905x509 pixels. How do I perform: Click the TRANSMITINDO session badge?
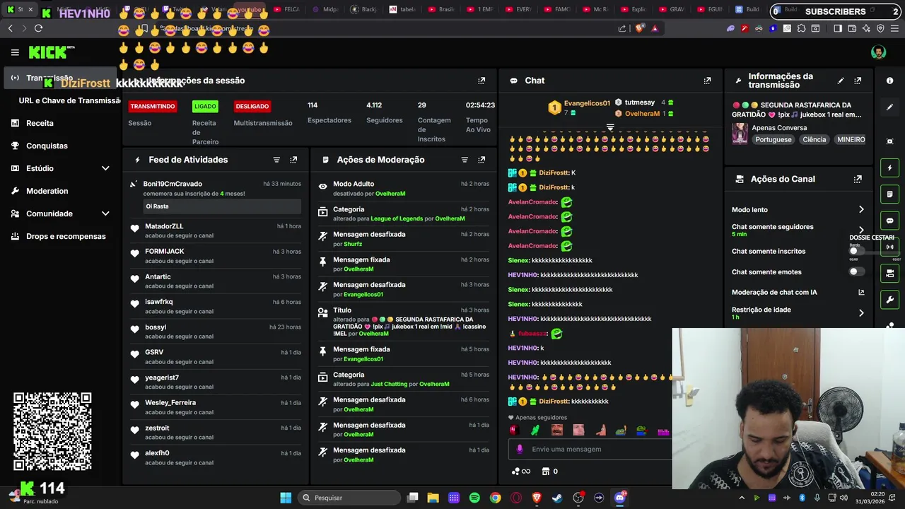pyautogui.click(x=152, y=107)
